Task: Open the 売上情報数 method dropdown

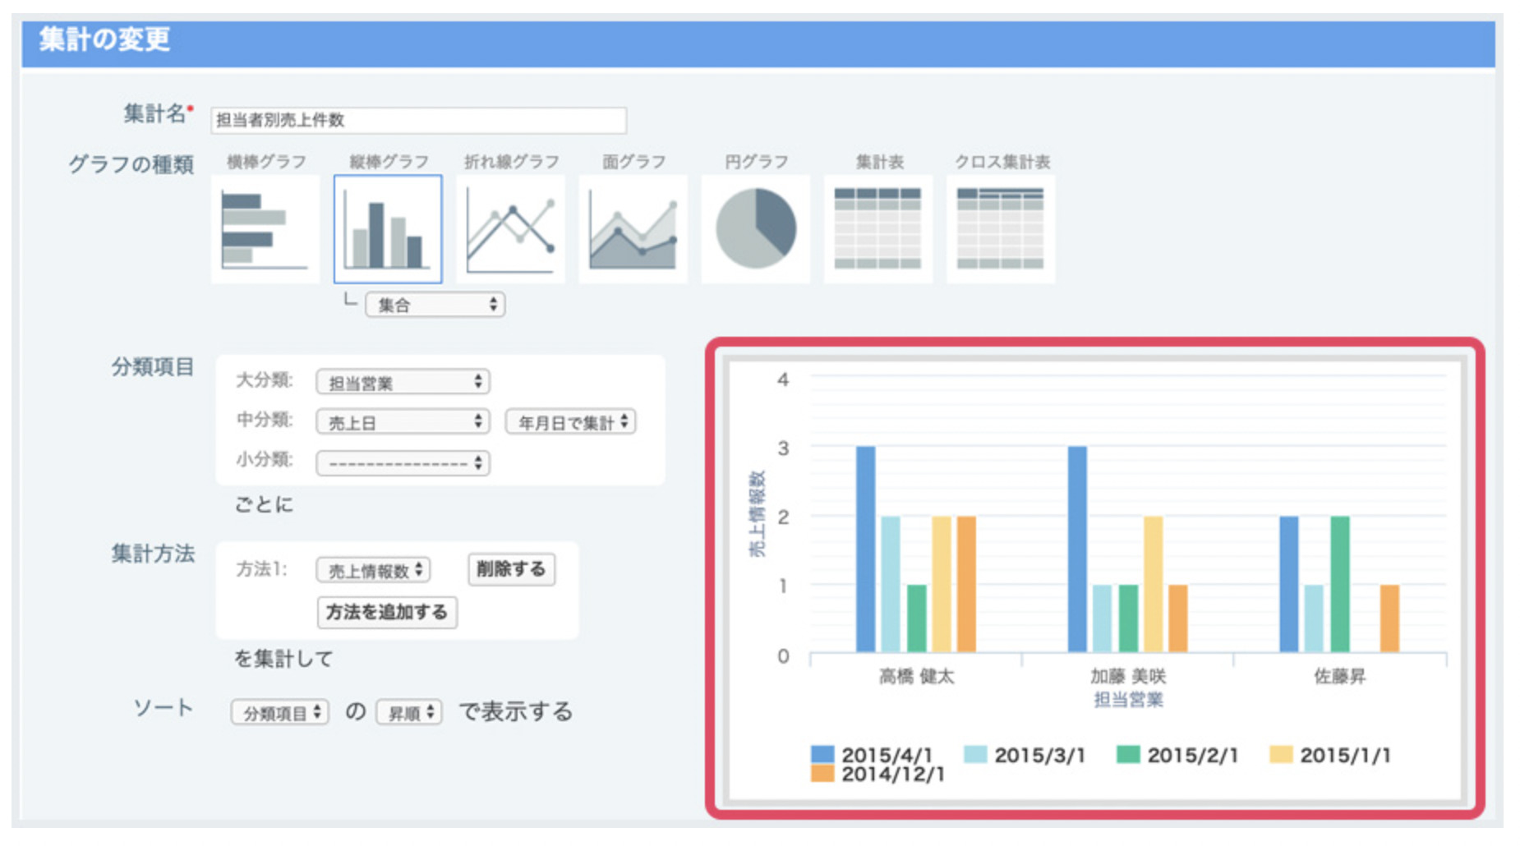Action: coord(373,570)
